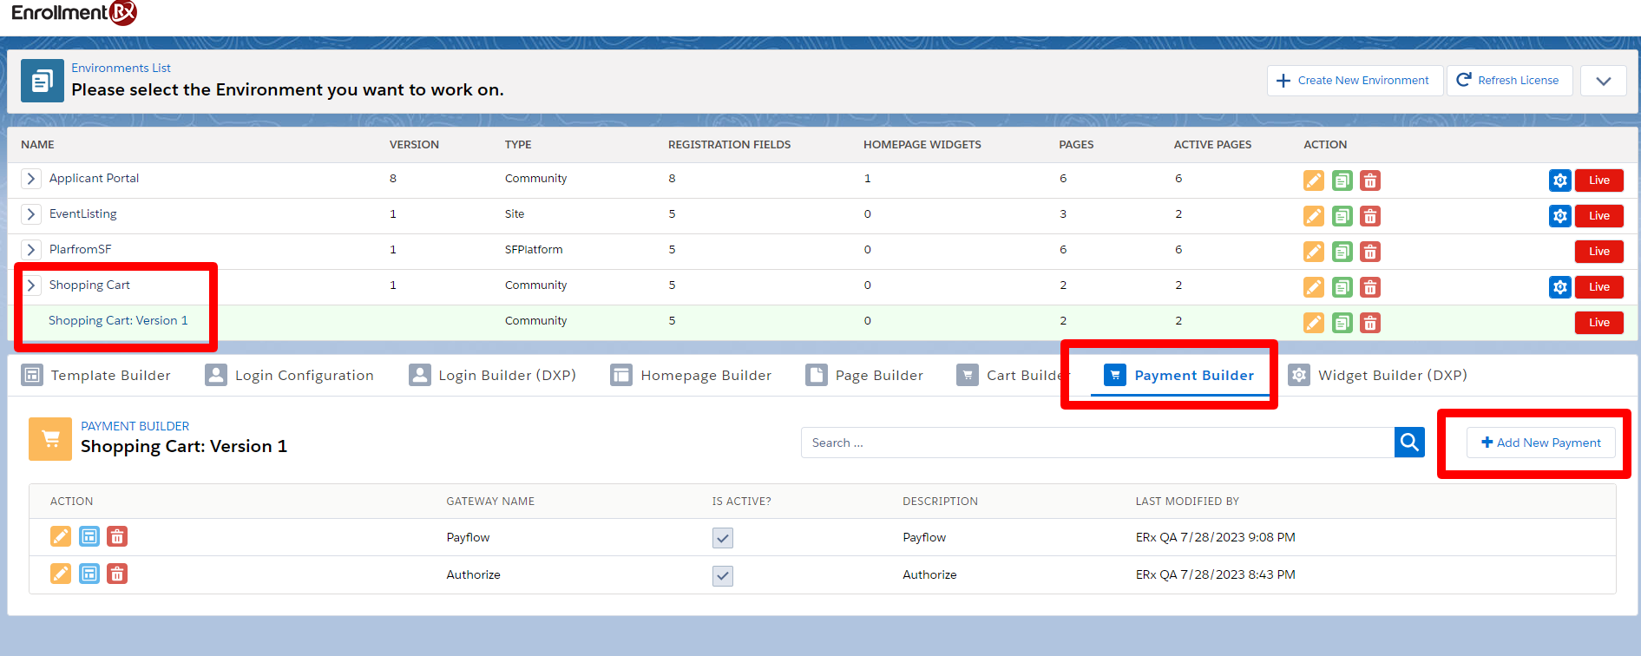
Task: Click the clone icon for EventListing row
Action: click(1342, 216)
